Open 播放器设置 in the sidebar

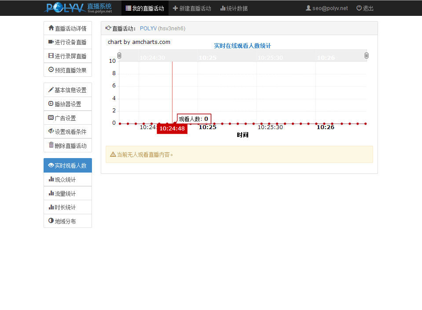(x=68, y=104)
